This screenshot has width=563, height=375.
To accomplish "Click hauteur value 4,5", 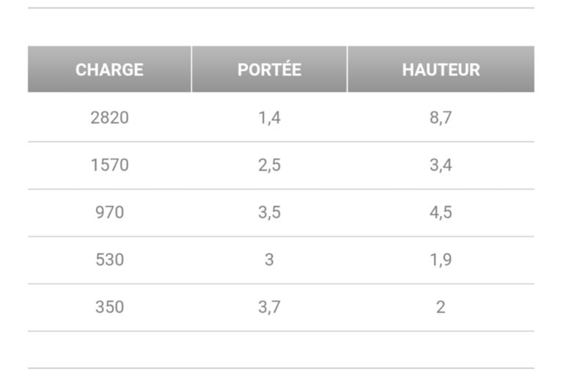I will (x=441, y=212).
